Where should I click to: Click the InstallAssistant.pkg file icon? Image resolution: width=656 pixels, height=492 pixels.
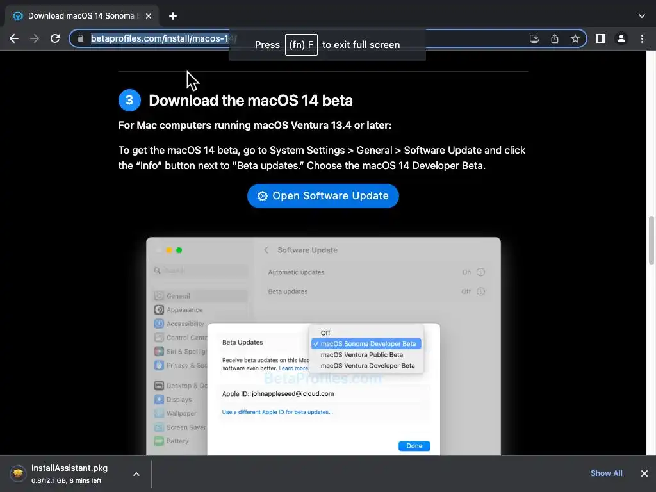[x=17, y=473]
